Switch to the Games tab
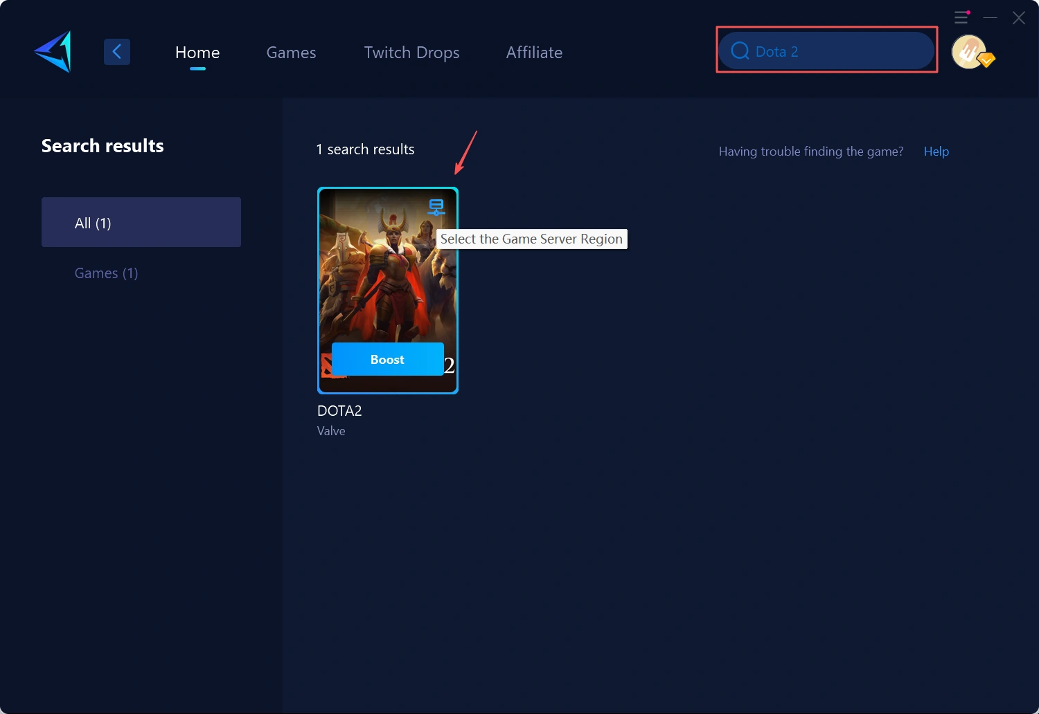The image size is (1039, 714). click(291, 52)
